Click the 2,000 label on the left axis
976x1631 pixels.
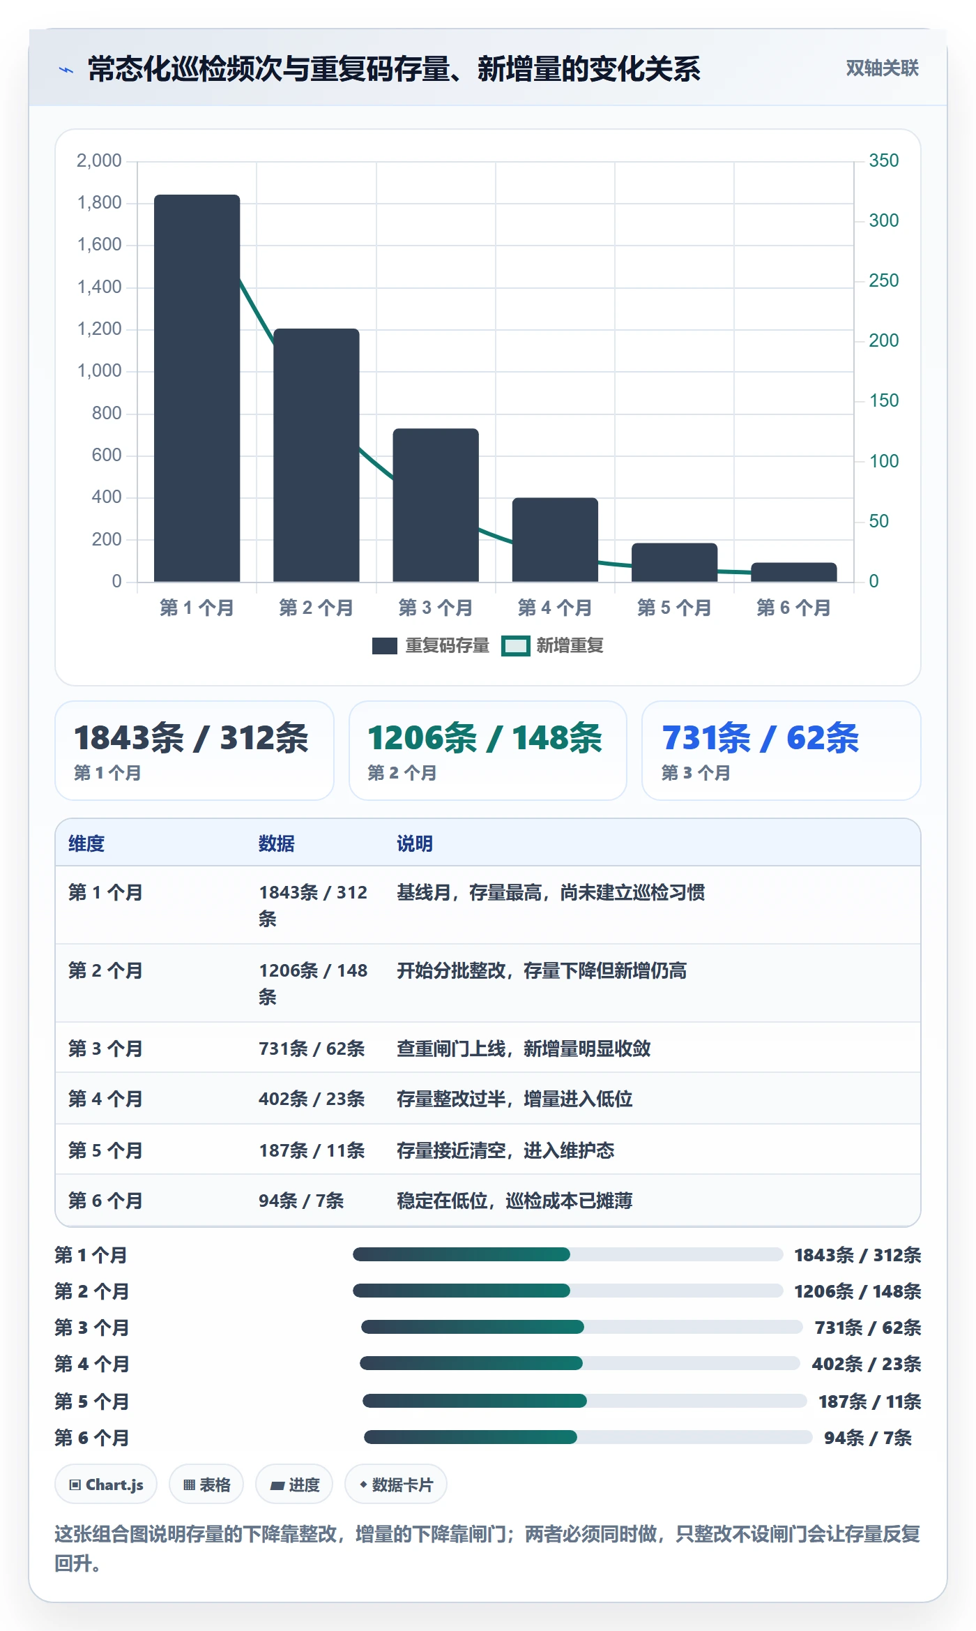pyautogui.click(x=99, y=160)
